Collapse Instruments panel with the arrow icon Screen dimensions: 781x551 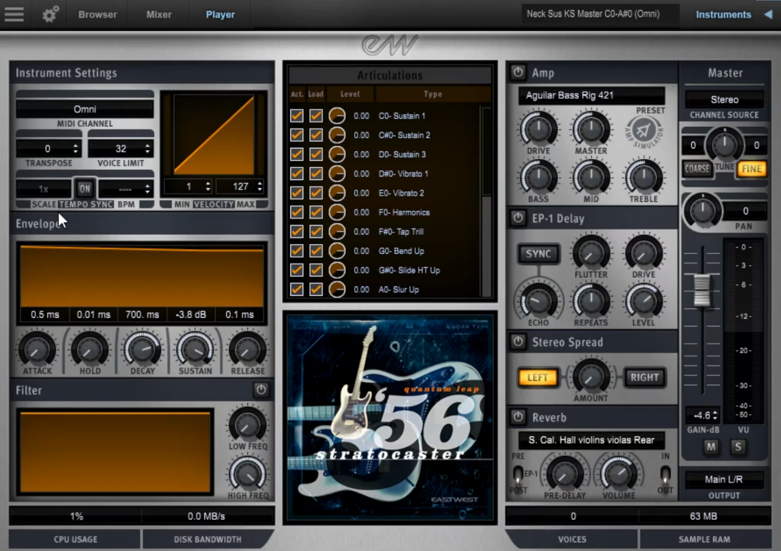[769, 15]
